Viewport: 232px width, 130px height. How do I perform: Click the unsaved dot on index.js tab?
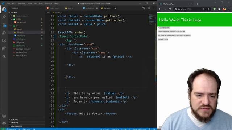[x=115, y=8]
